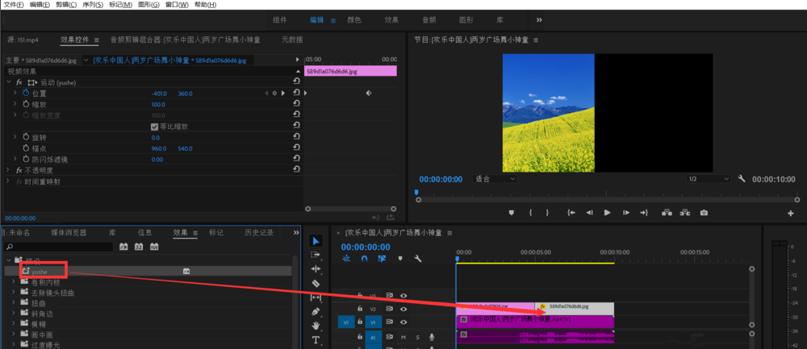Hide track V2 using eye icon

pos(403,309)
